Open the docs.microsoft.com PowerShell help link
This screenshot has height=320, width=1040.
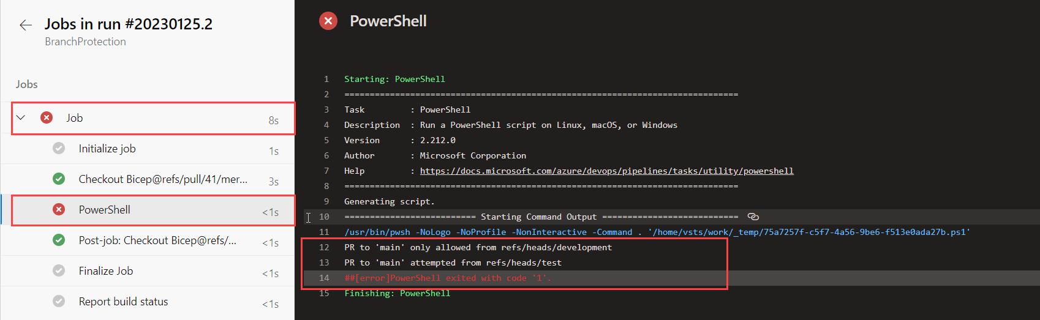click(606, 171)
